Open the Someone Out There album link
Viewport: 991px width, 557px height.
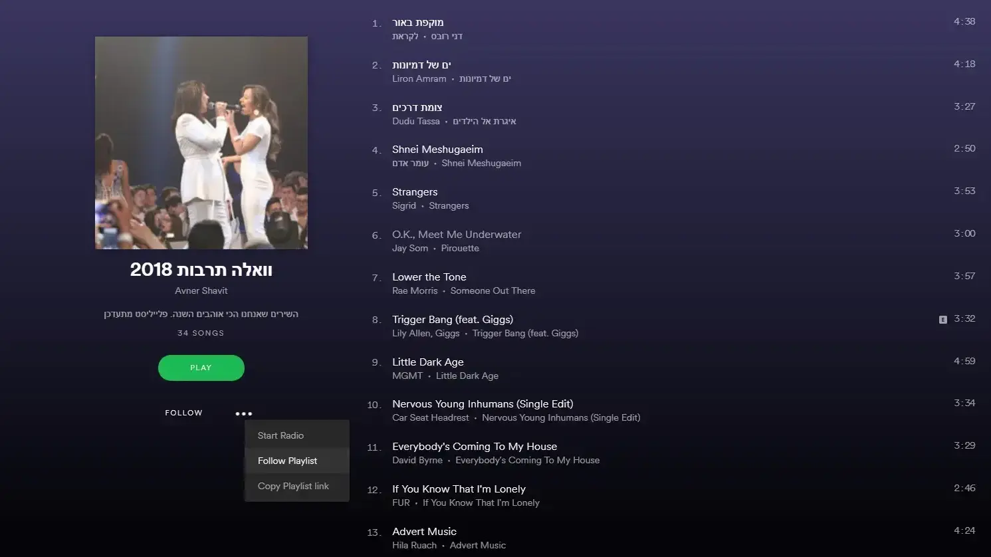click(x=493, y=290)
